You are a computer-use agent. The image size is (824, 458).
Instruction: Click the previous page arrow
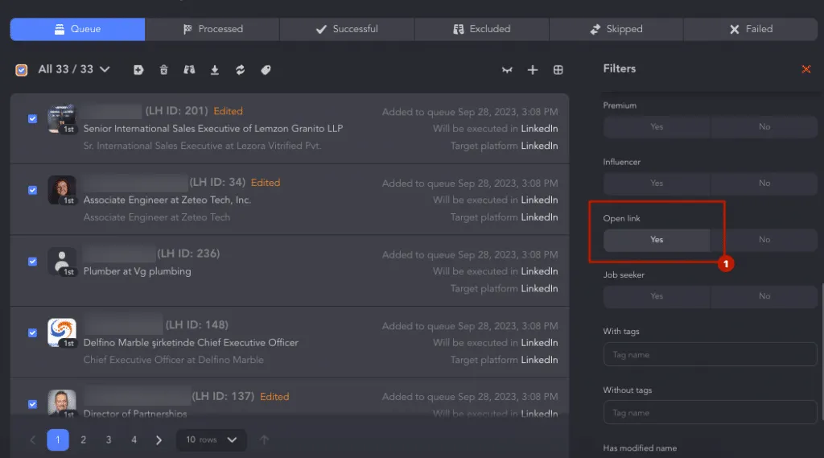32,440
